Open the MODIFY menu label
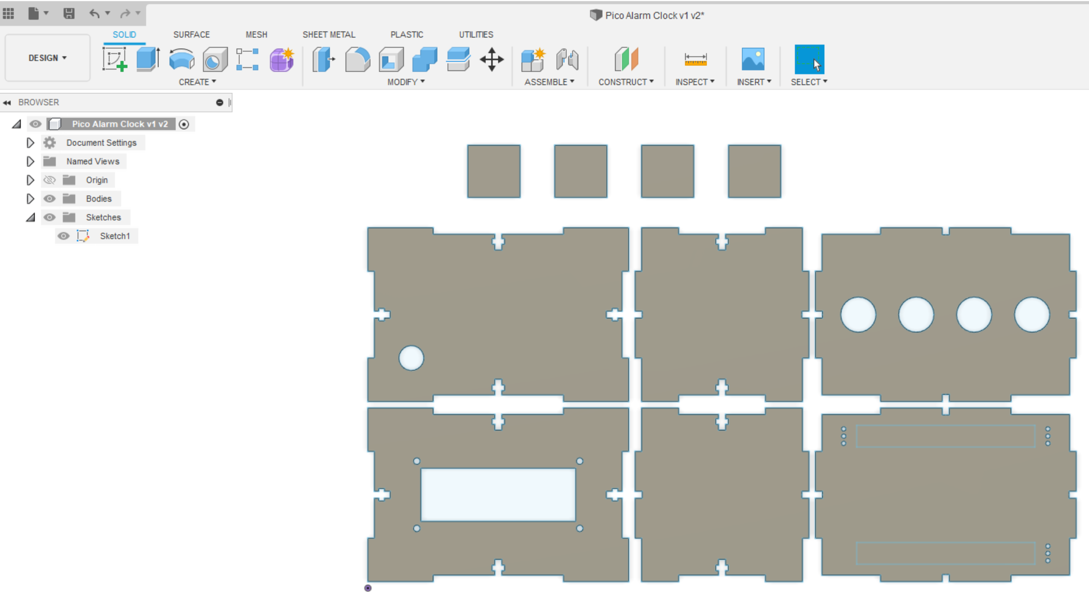Screen dimensions: 1089x601 point(405,82)
